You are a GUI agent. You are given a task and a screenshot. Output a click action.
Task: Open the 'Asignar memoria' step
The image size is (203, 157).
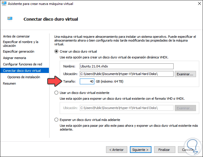pyautogui.click(x=15, y=58)
